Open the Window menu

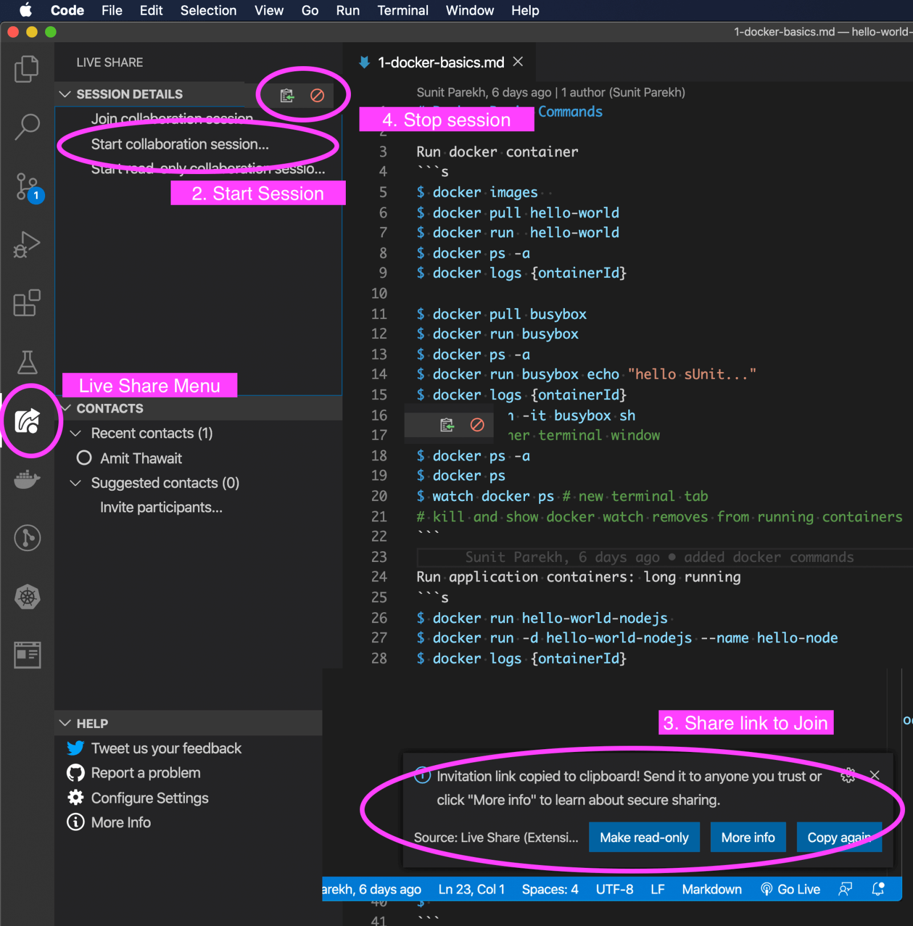pyautogui.click(x=470, y=10)
